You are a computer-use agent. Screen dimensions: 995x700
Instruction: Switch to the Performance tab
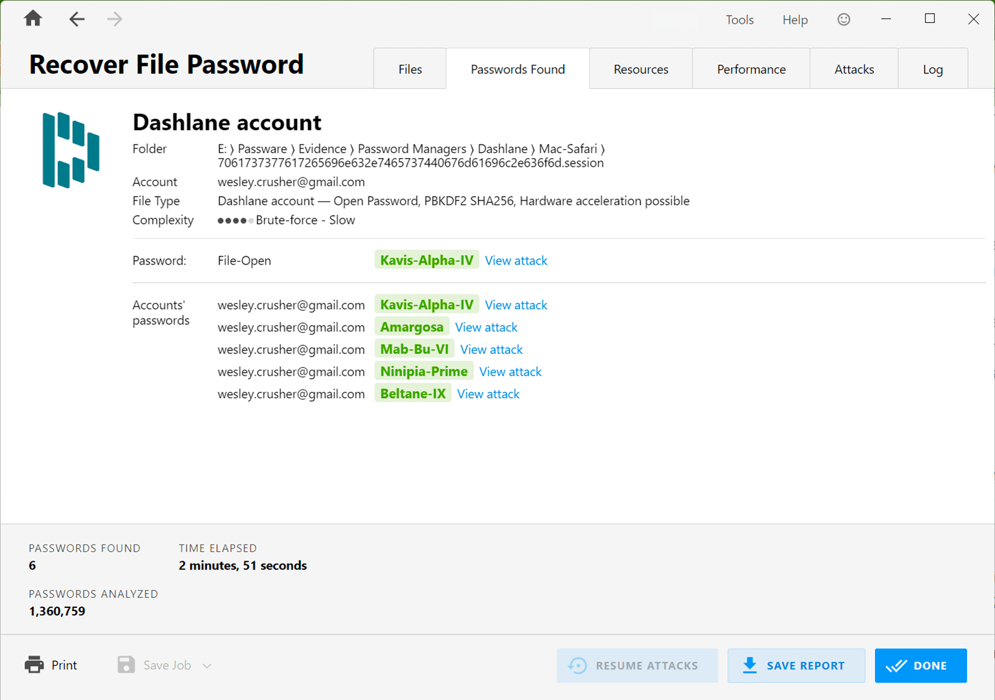tap(751, 68)
